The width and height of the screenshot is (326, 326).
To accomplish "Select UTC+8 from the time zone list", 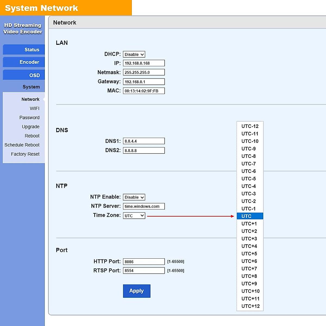I will coord(249,276).
